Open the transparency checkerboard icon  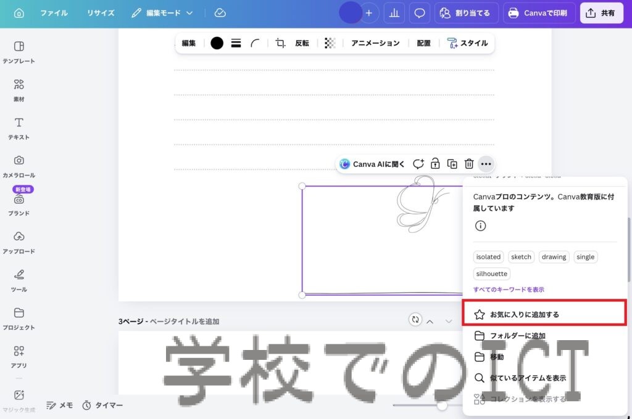330,43
